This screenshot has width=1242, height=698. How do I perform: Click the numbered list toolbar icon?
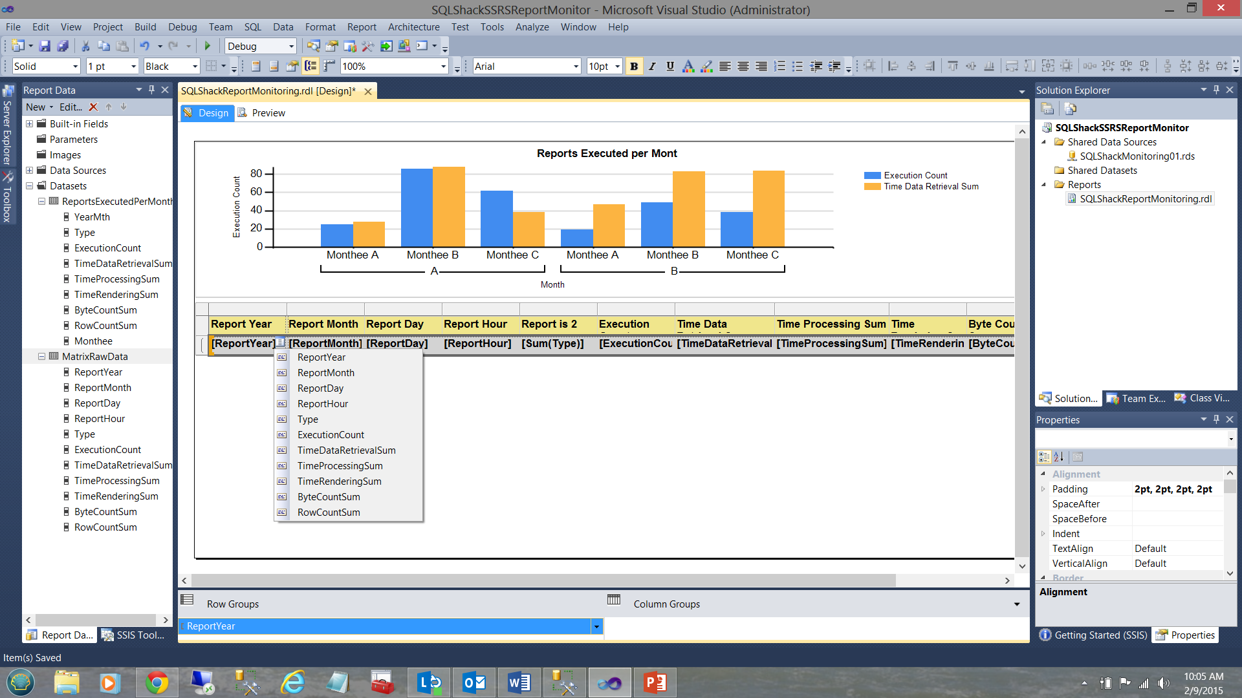pyautogui.click(x=780, y=66)
